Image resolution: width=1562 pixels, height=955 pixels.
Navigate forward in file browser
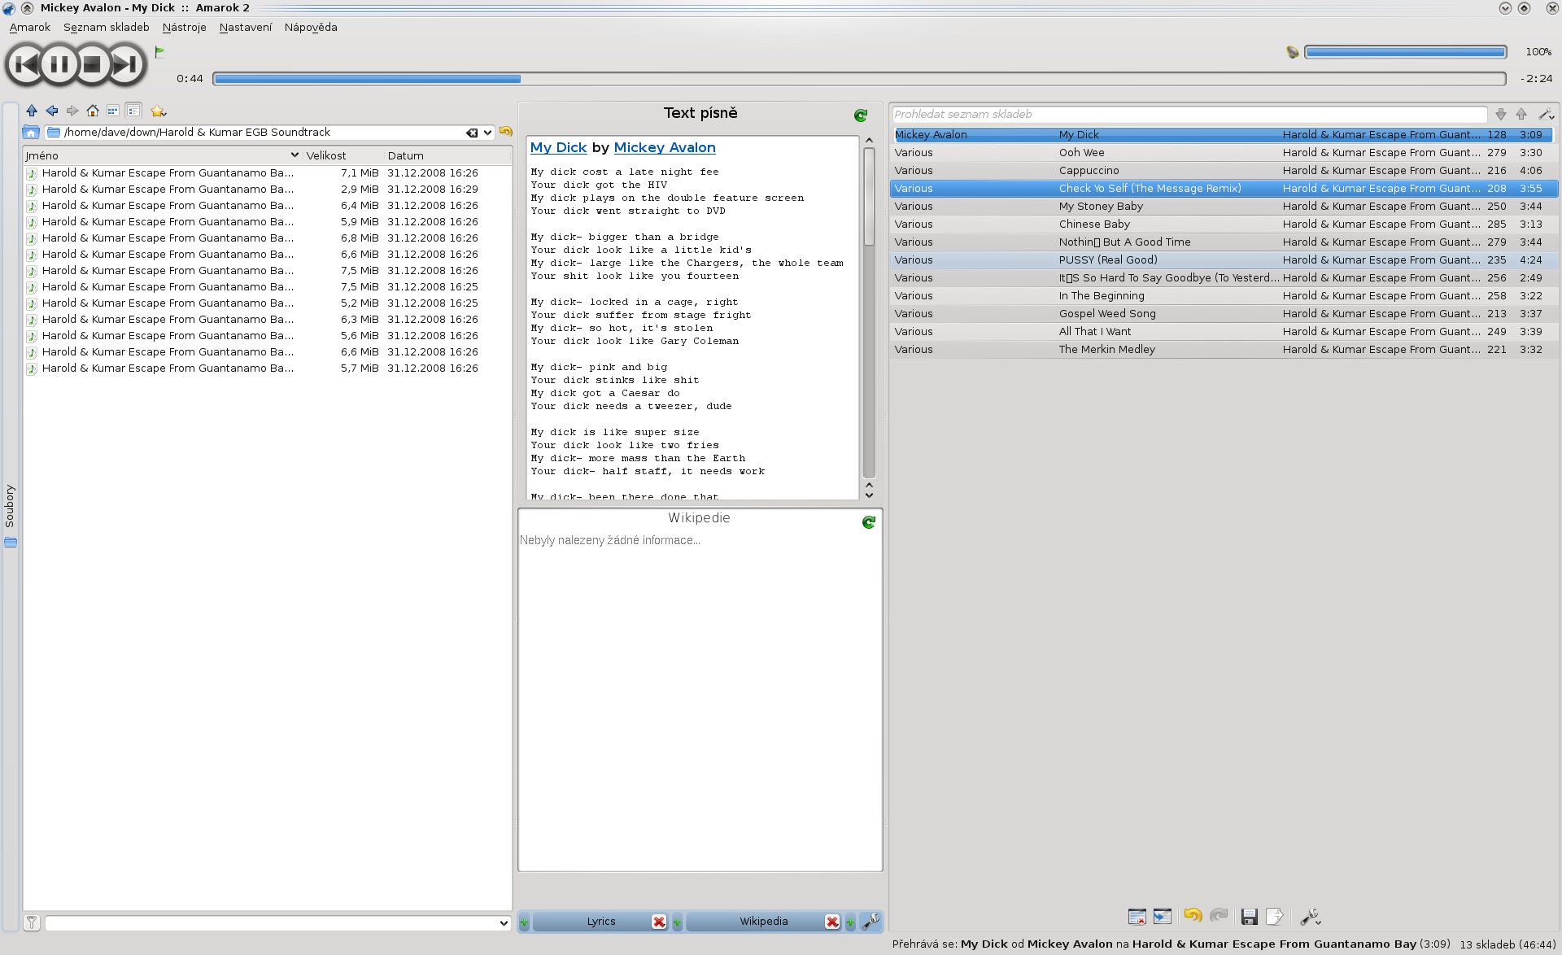pos(72,111)
